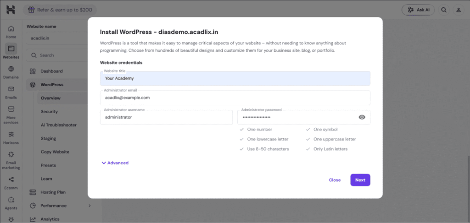The height and width of the screenshot is (223, 470).
Task: Show password using the eye icon
Action: tap(362, 117)
